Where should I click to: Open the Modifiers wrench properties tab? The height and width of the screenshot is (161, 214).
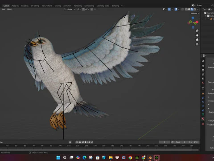click(x=203, y=98)
